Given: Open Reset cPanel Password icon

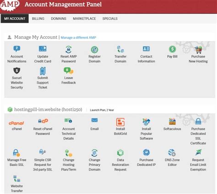Looking at the screenshot, I should (x=43, y=121).
